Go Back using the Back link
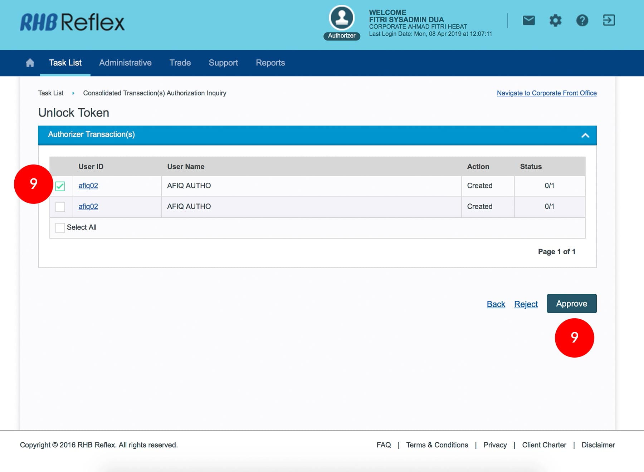 (x=496, y=304)
